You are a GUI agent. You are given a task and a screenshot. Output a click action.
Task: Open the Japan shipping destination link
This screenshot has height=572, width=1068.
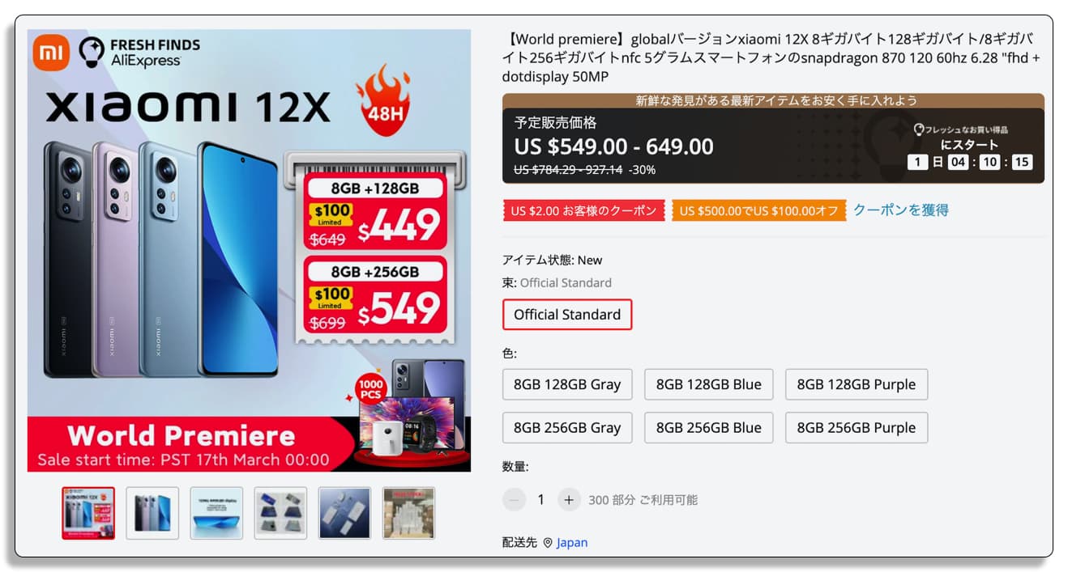[x=572, y=542]
